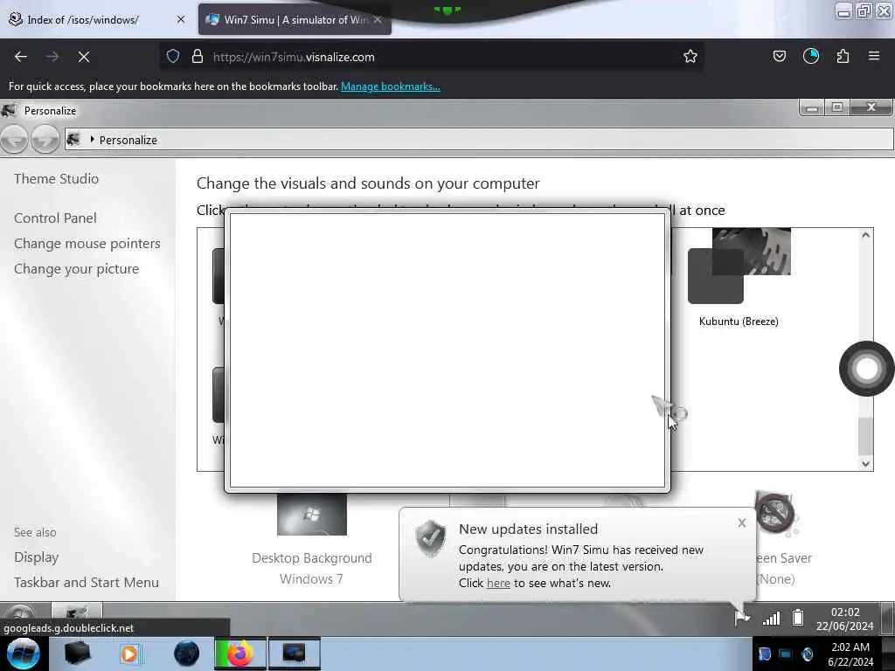Screen dimensions: 895x671
Task: Open Screen Saver setting icon
Action: [774, 513]
